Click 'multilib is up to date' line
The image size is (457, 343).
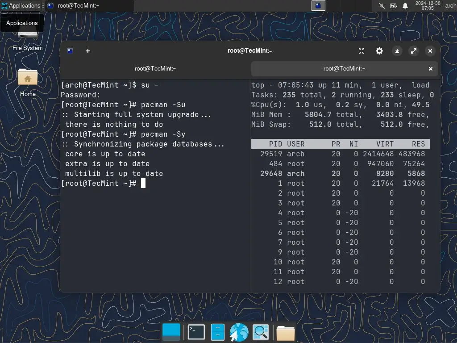point(114,174)
